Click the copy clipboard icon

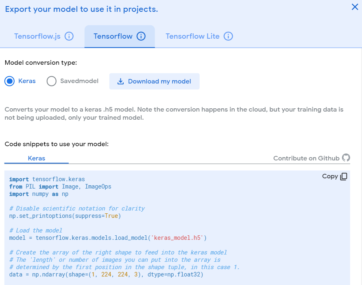coord(344,176)
